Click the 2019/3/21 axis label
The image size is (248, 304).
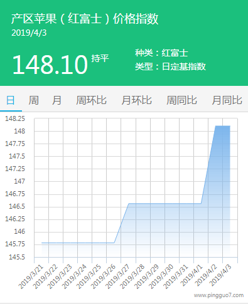click(x=31, y=276)
